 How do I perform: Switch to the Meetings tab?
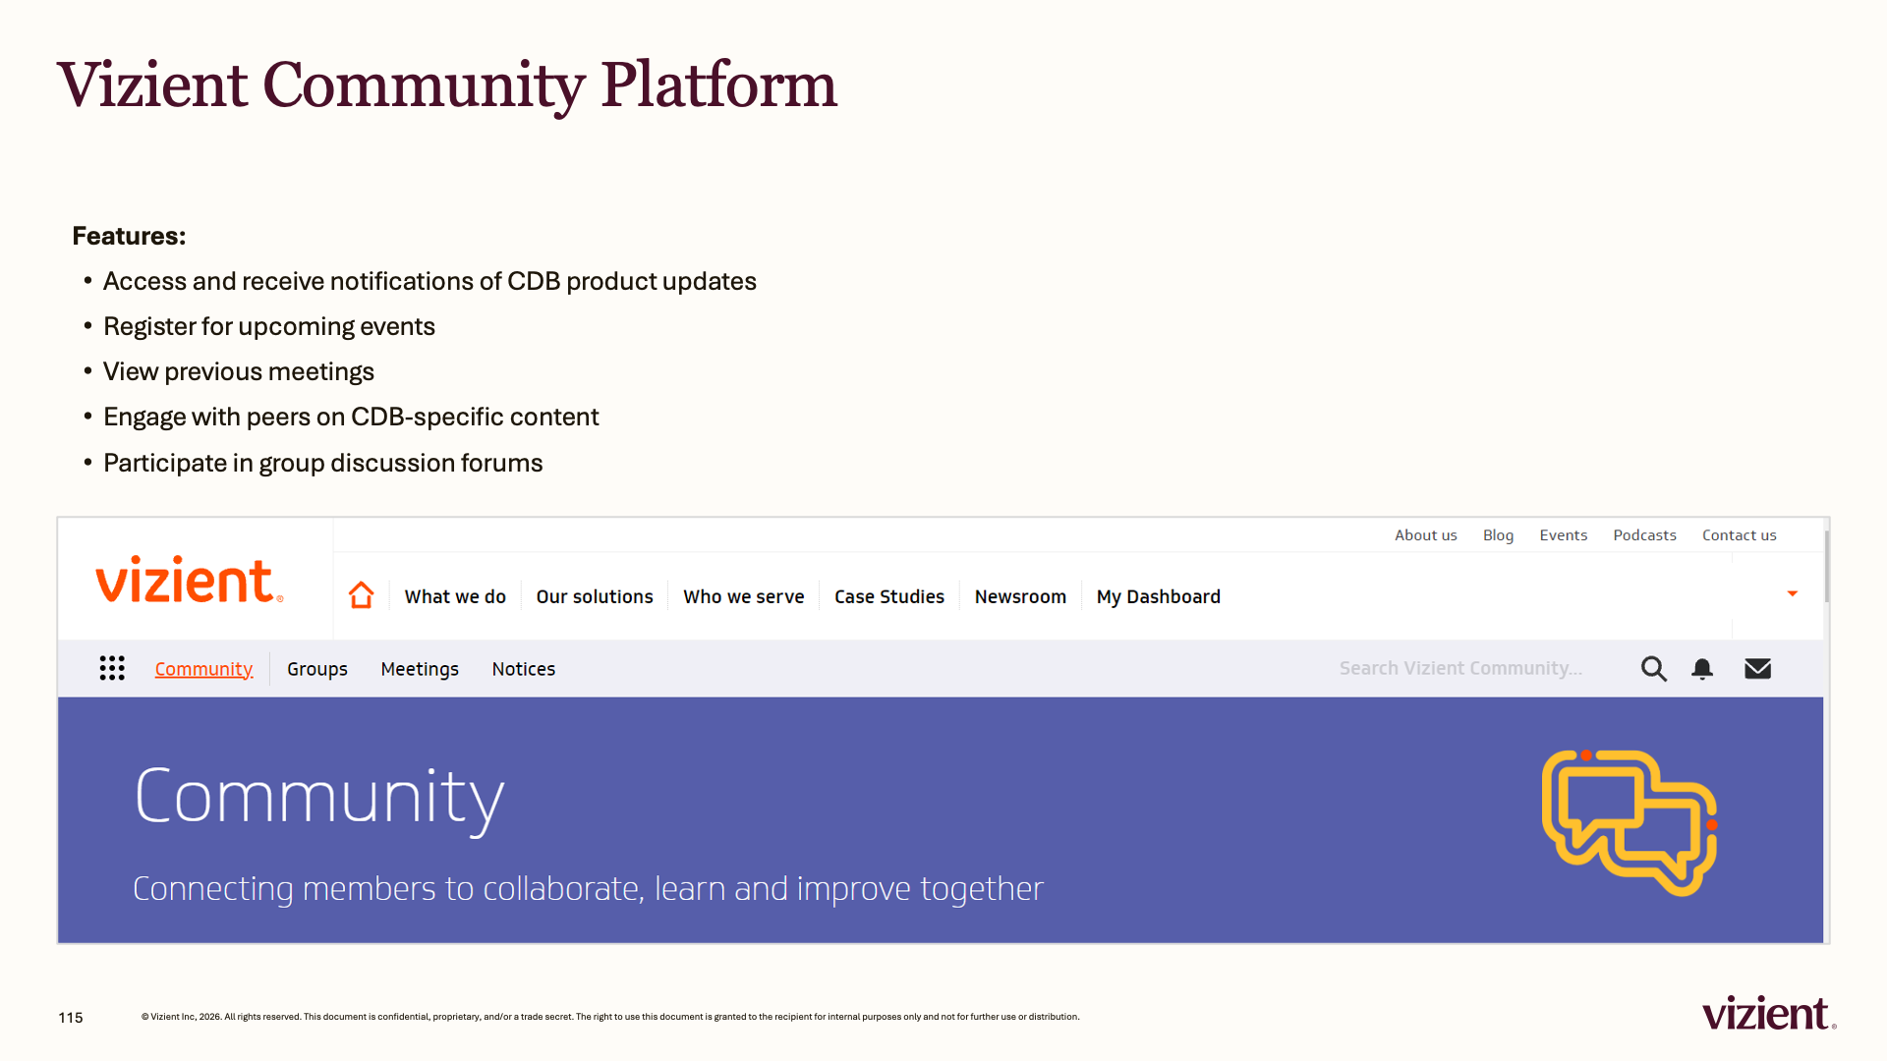click(420, 669)
